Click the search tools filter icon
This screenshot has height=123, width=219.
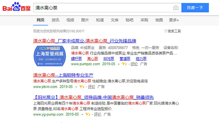point(166,31)
